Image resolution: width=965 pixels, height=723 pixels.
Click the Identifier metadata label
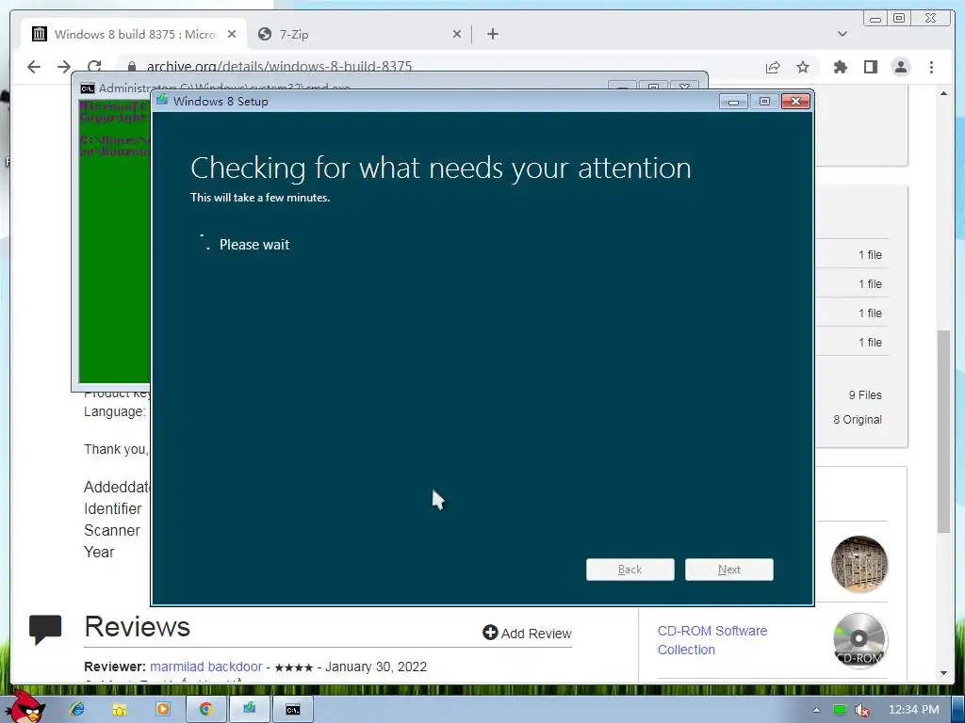[x=113, y=509]
